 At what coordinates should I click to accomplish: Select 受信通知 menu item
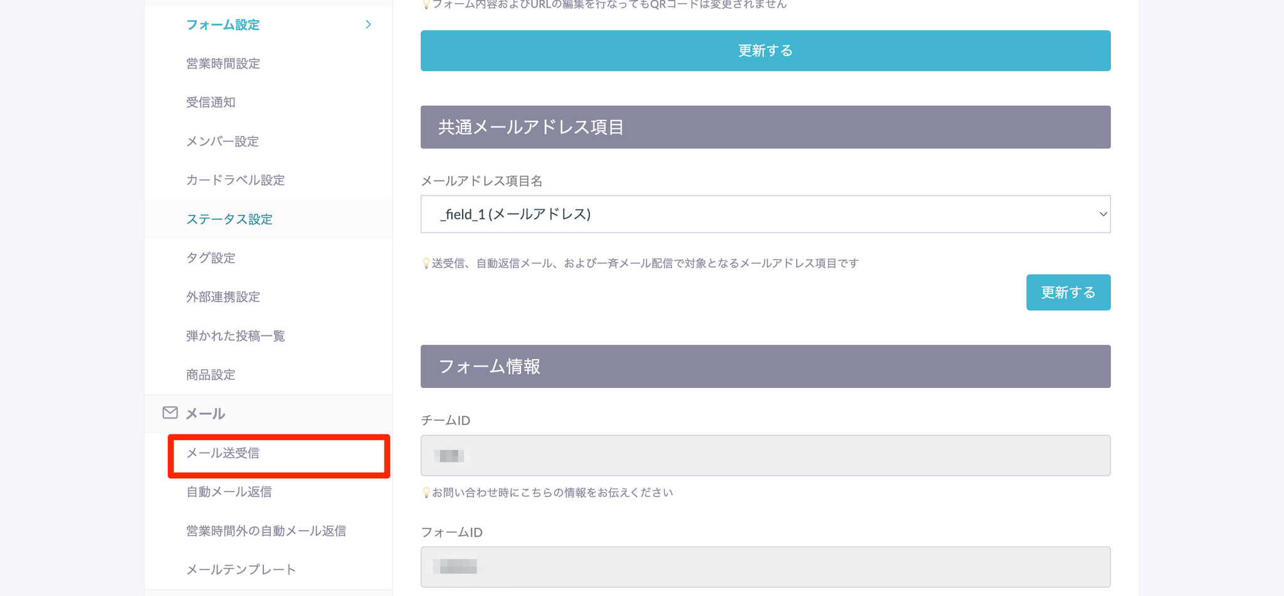[211, 102]
